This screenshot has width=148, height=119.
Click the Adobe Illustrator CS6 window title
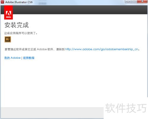point(19,2)
